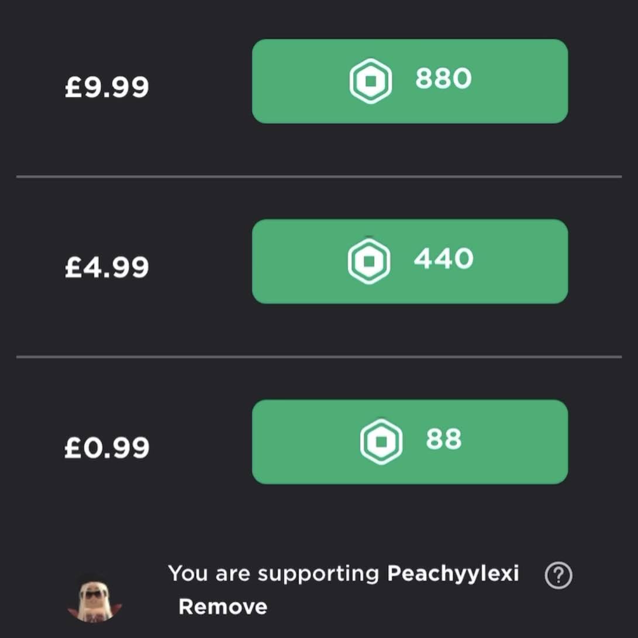Viewport: 638px width, 638px height.
Task: Click the "You are supporting" text
Action: click(274, 574)
